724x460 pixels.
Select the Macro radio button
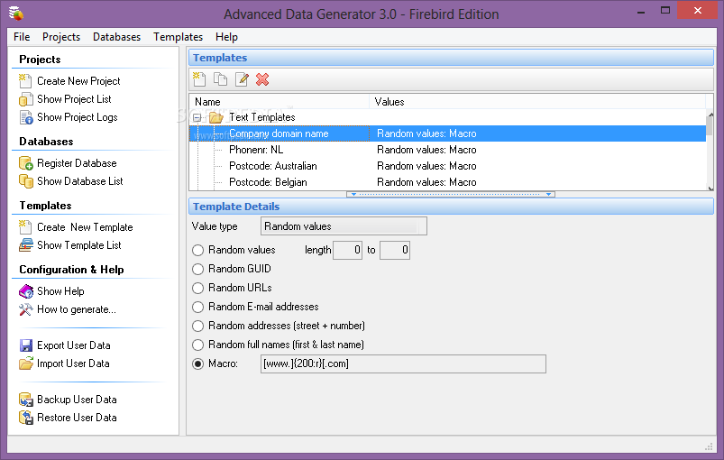coord(197,363)
